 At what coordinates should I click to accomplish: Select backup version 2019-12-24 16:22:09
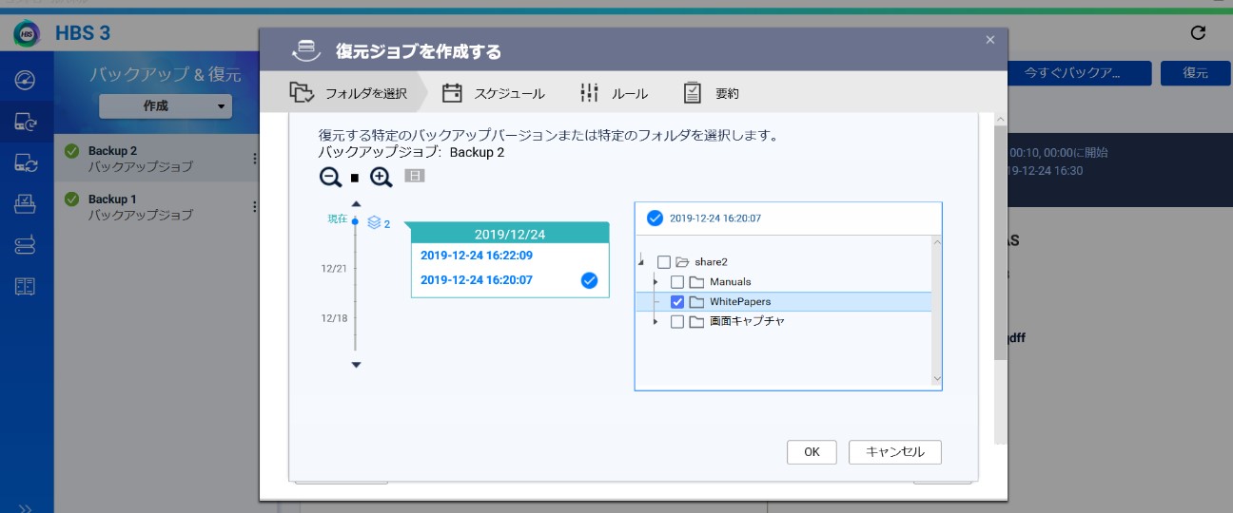click(476, 255)
